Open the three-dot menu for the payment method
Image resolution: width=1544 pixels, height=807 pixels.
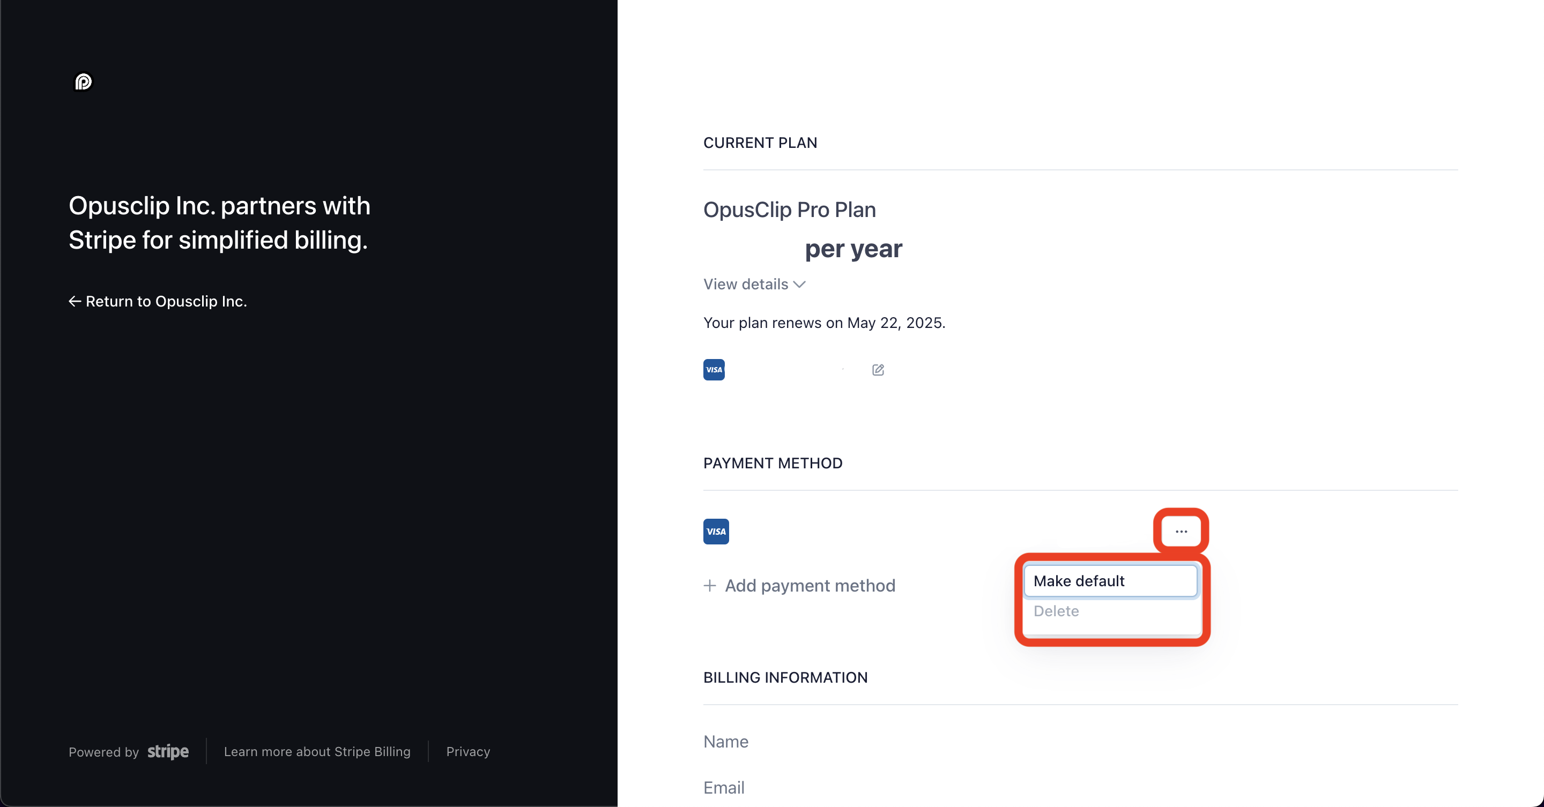(1181, 532)
